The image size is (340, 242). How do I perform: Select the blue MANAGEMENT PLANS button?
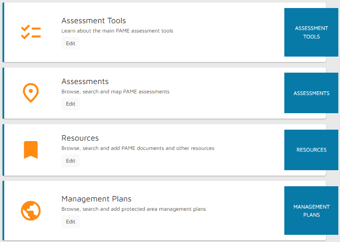(x=311, y=211)
